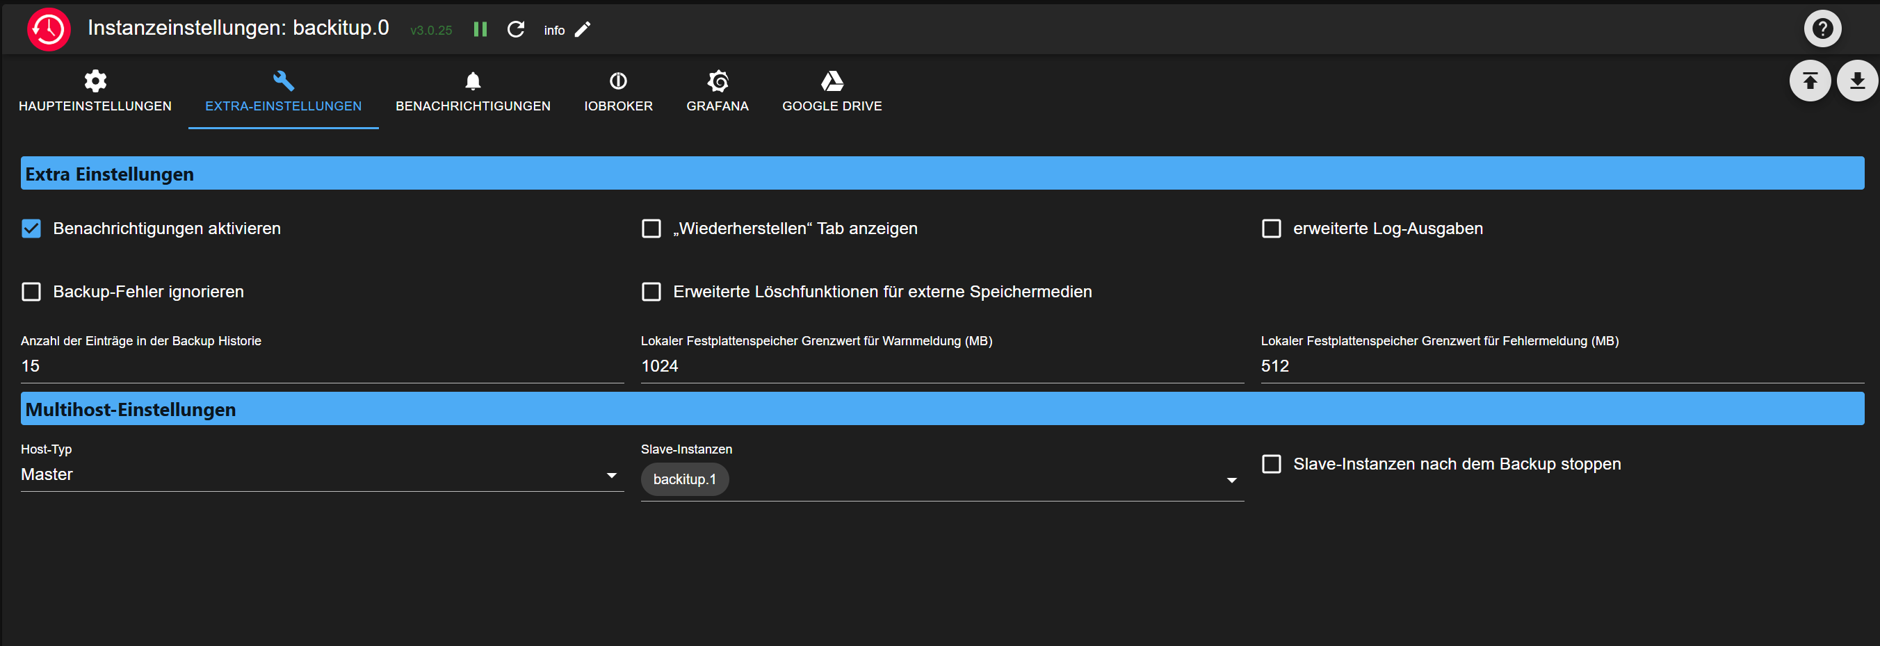Click the upload configuration icon button

[1809, 81]
